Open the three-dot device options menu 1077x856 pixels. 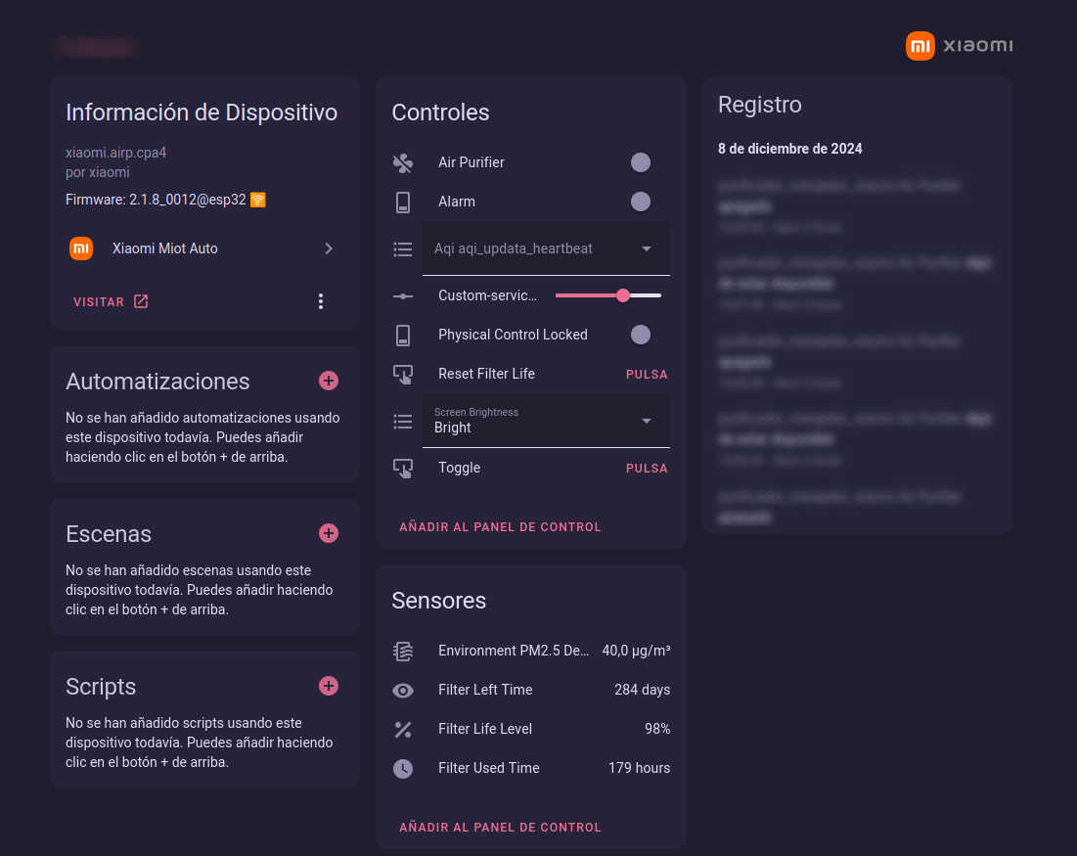point(321,301)
